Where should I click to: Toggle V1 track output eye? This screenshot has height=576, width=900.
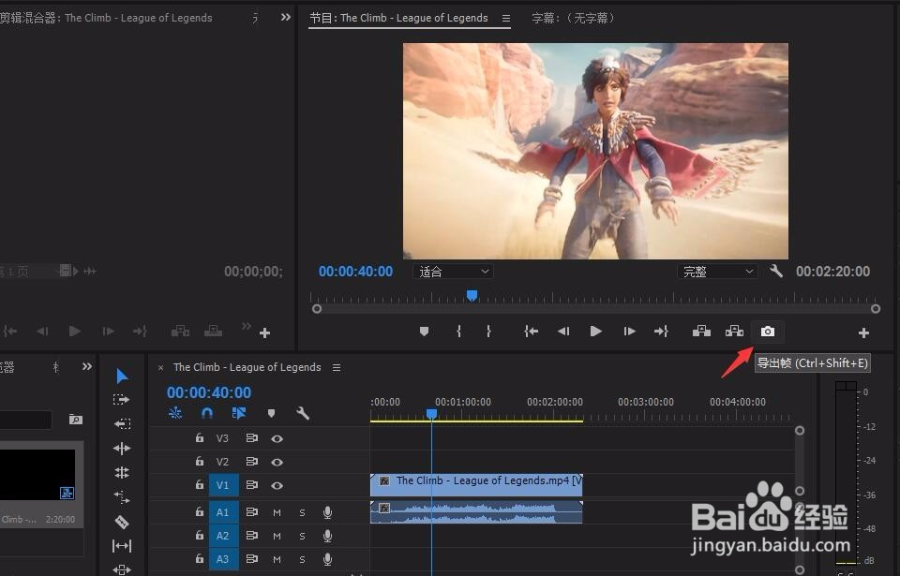point(277,486)
